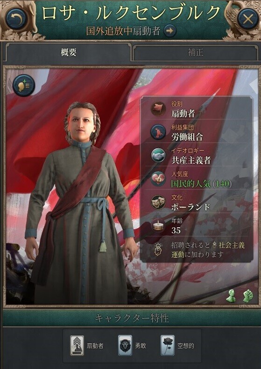This screenshot has height=369, width=261.
Task: Click the green bust statue icon
Action: coord(232,296)
